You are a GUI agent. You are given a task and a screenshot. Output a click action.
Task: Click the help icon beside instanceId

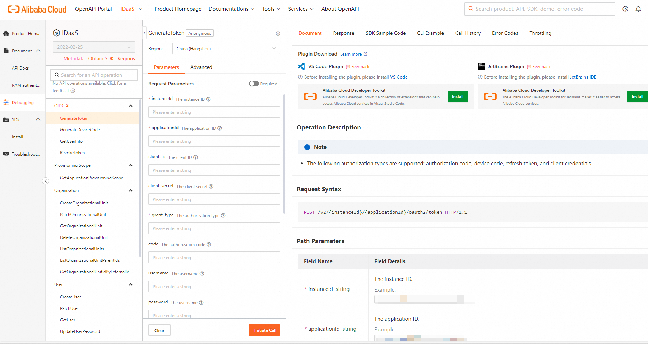[x=208, y=99]
